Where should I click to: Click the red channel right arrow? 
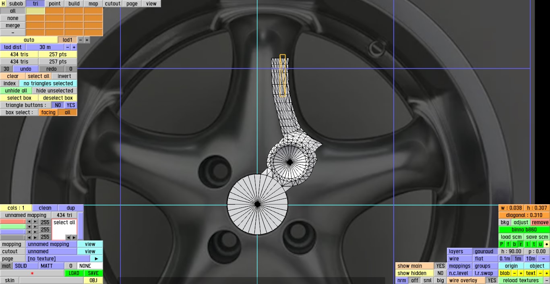coord(35,222)
